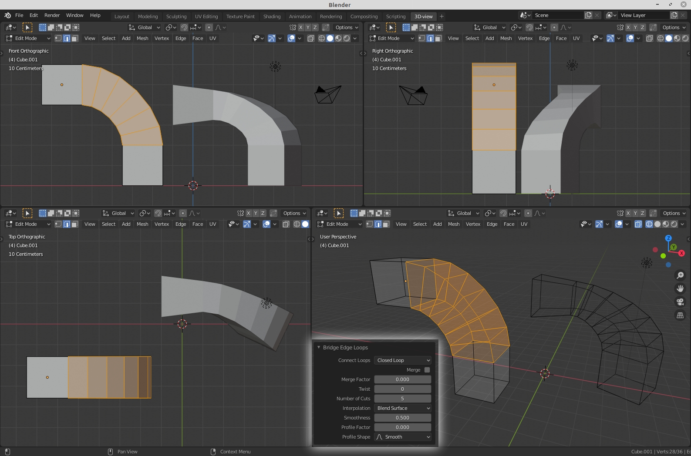
Task: Open the Connect Loops dropdown
Action: tap(403, 360)
